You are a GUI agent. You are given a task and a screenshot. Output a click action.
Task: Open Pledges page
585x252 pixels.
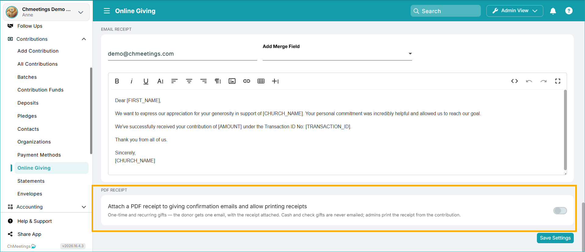pos(27,116)
